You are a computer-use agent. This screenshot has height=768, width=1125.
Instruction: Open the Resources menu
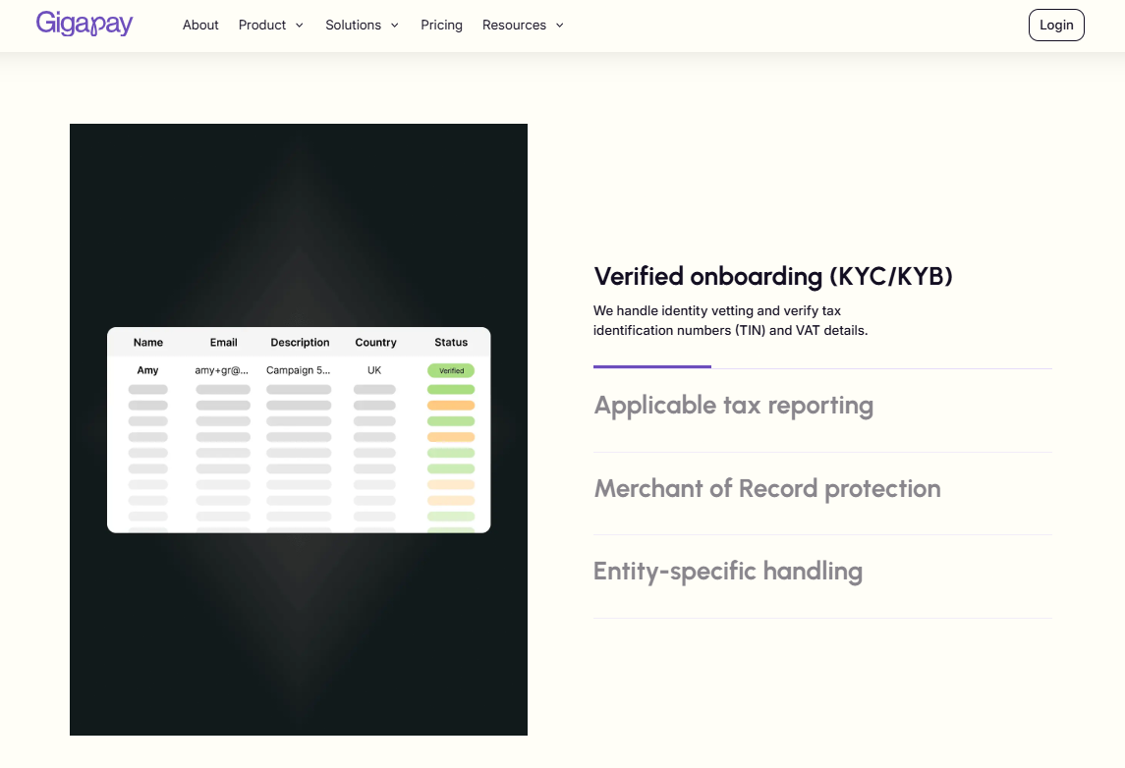point(514,26)
